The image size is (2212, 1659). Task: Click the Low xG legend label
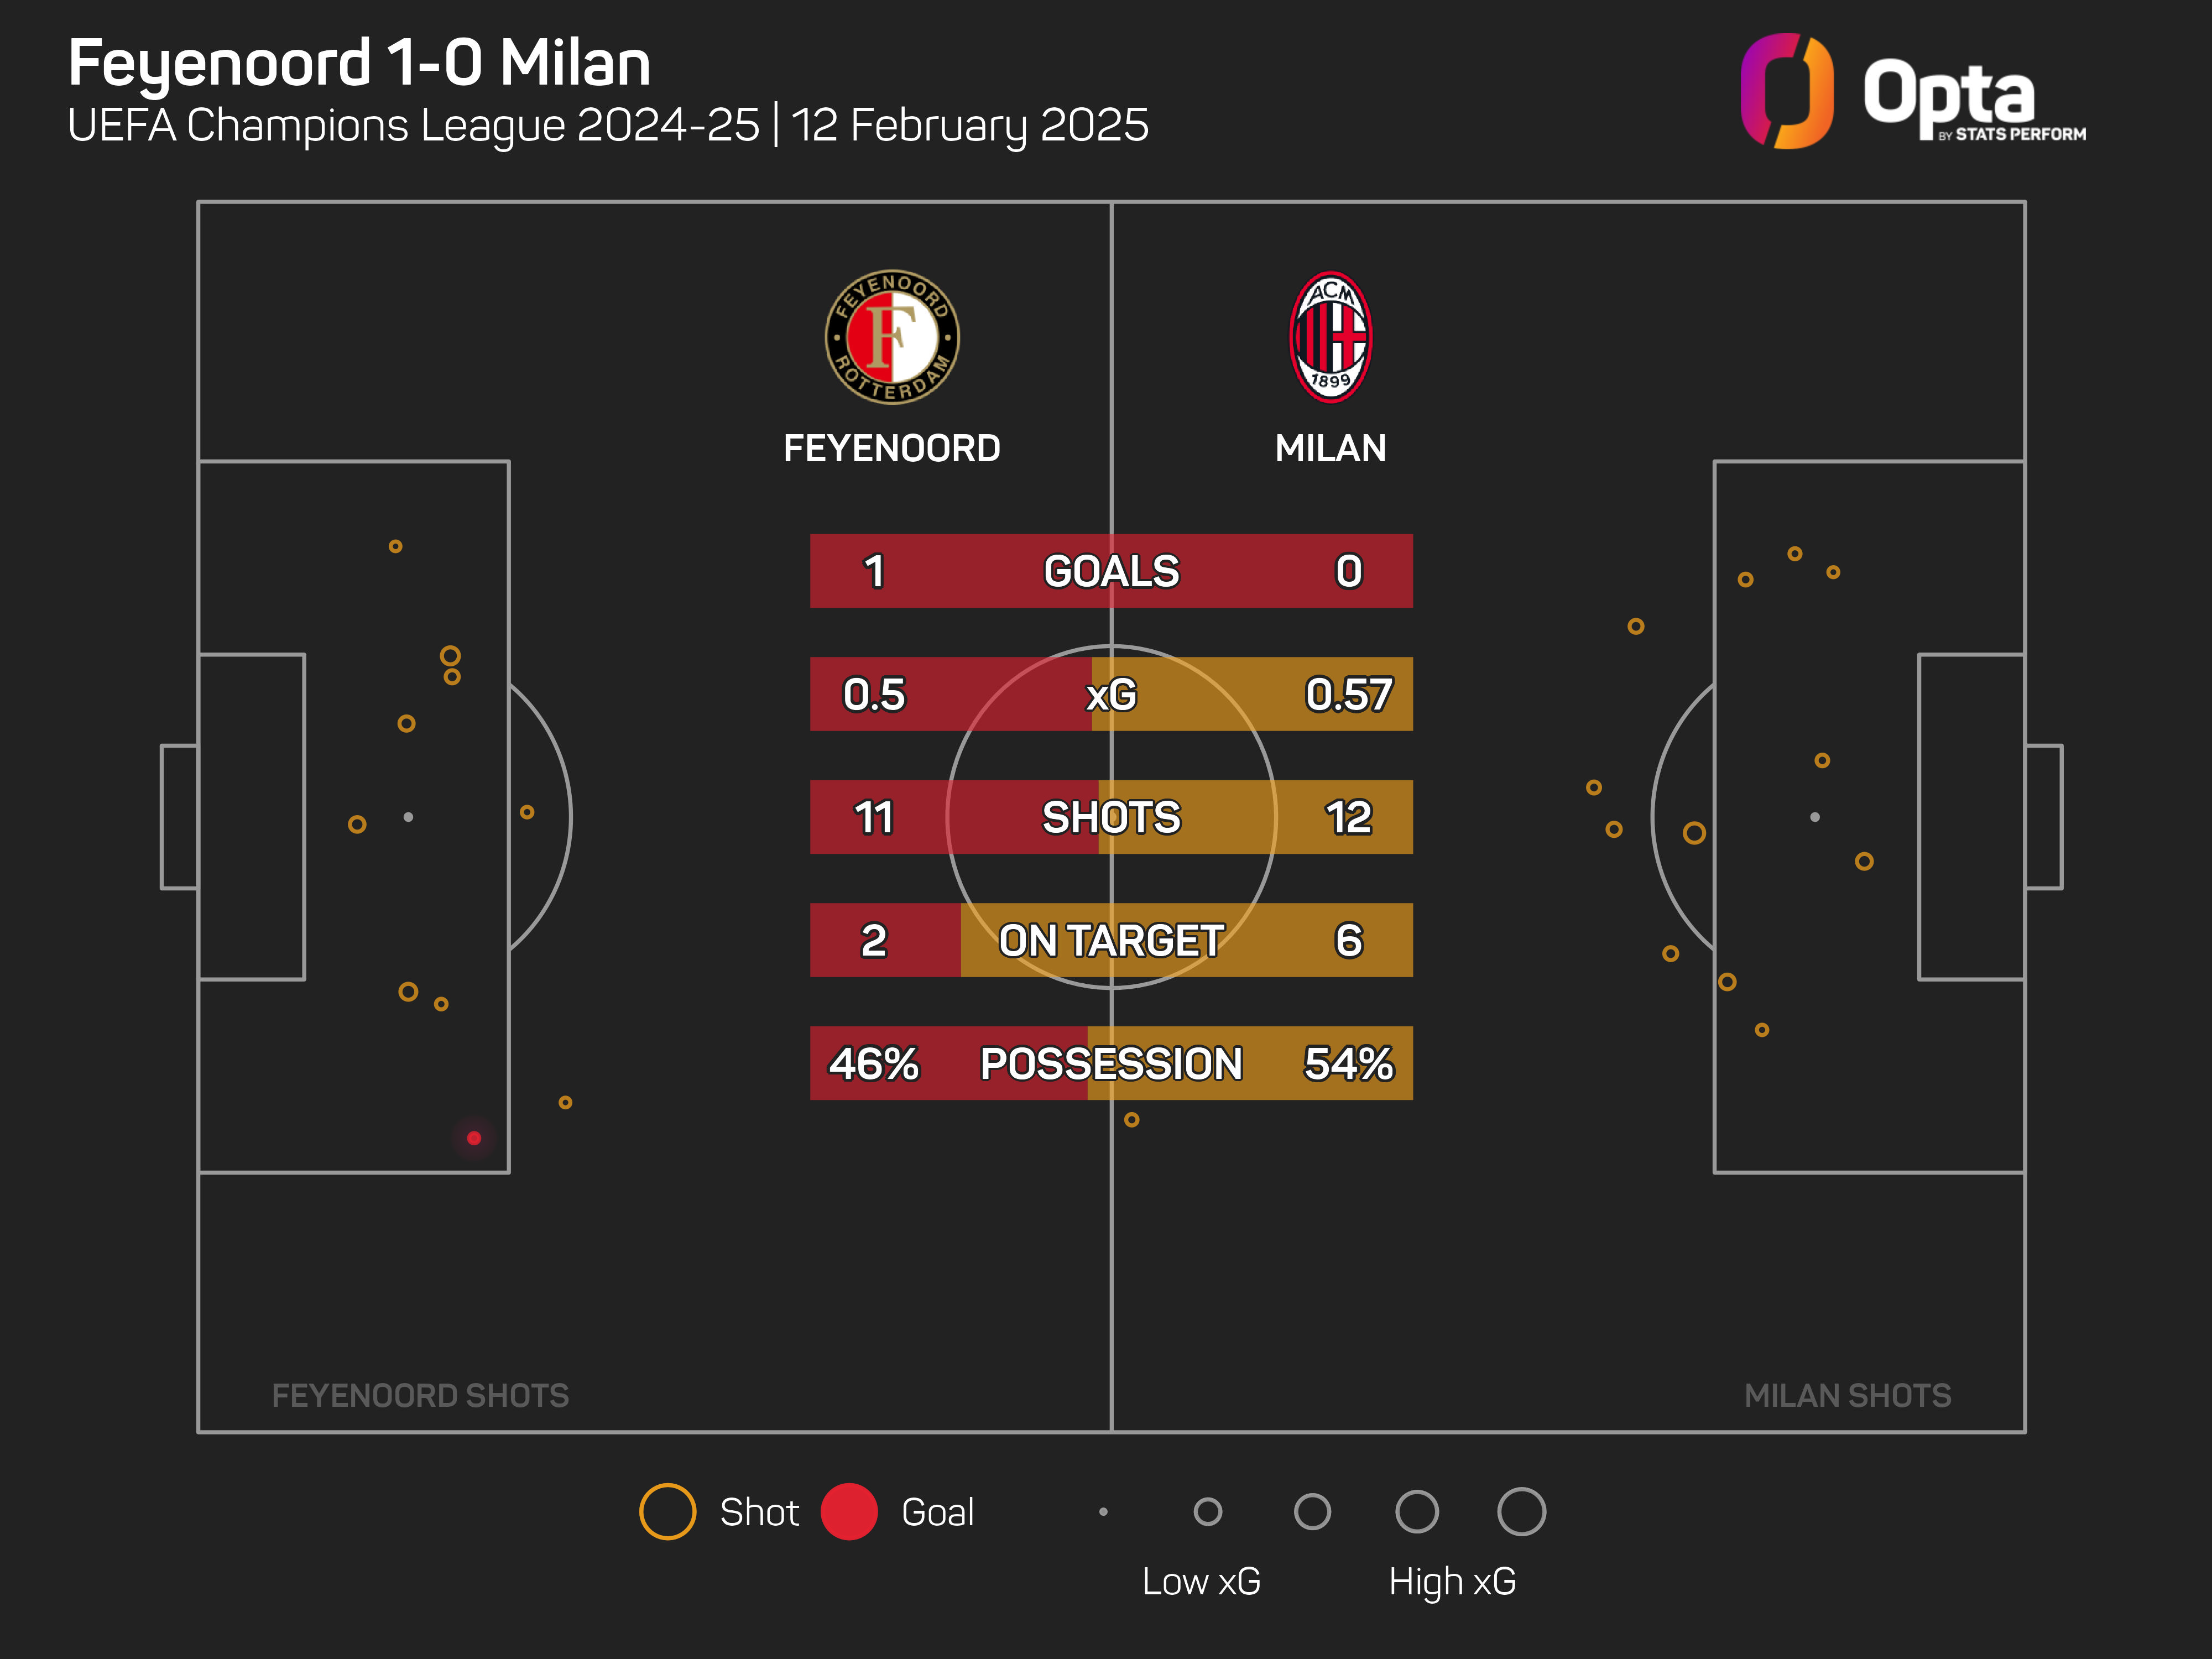pyautogui.click(x=1201, y=1581)
